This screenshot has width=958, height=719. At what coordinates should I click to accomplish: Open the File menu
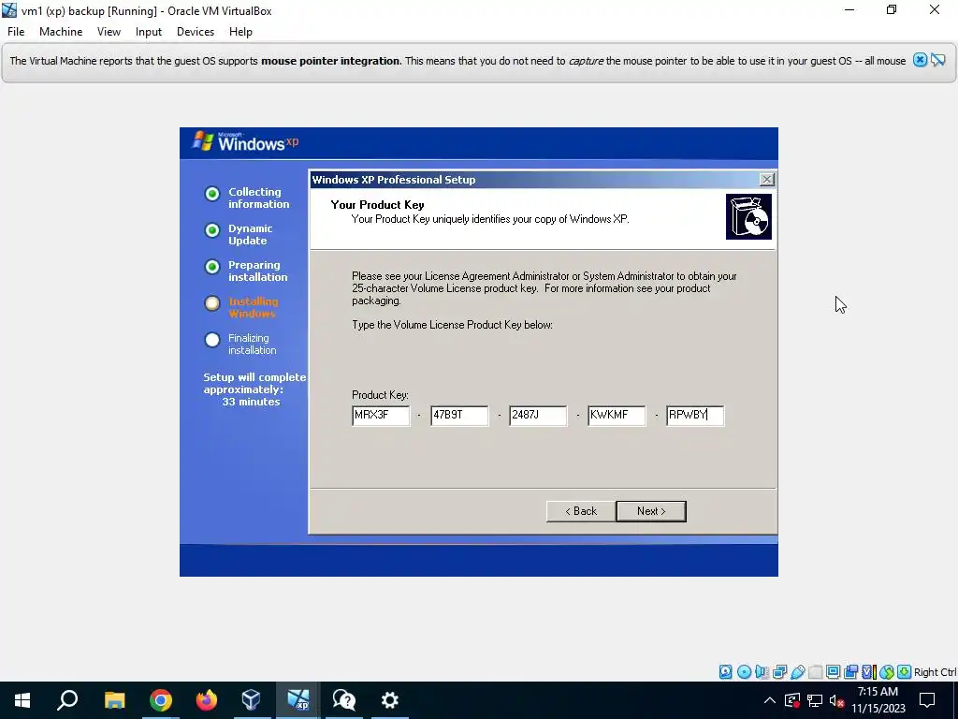pos(16,32)
